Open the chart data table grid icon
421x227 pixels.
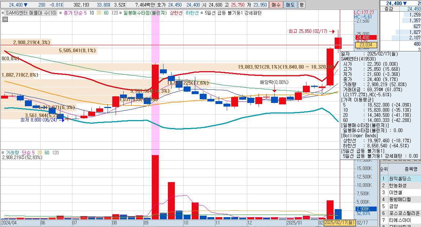[5, 19]
